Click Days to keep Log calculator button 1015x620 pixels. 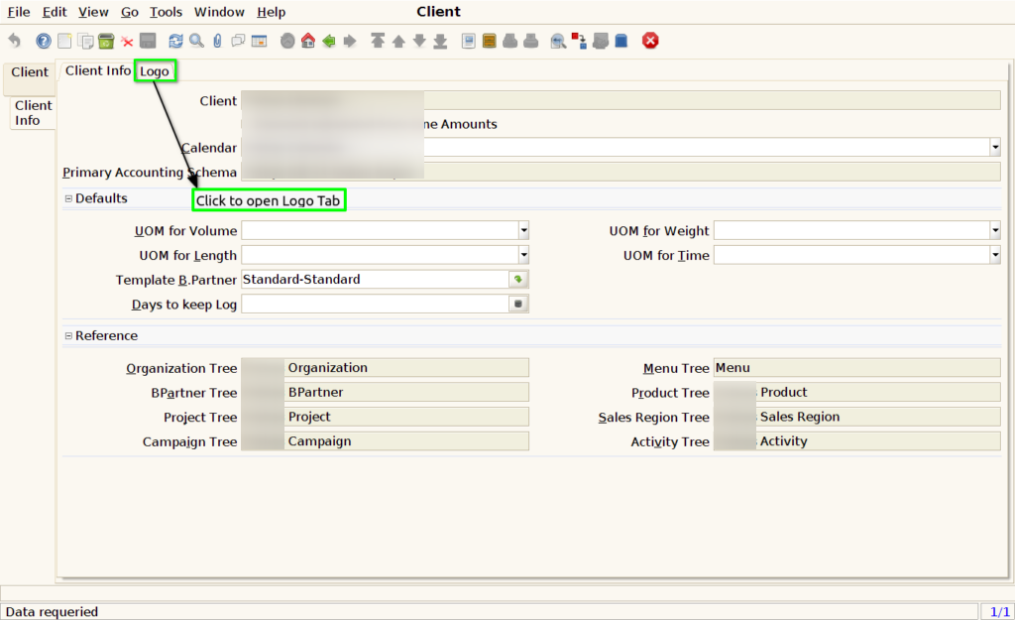(x=518, y=304)
